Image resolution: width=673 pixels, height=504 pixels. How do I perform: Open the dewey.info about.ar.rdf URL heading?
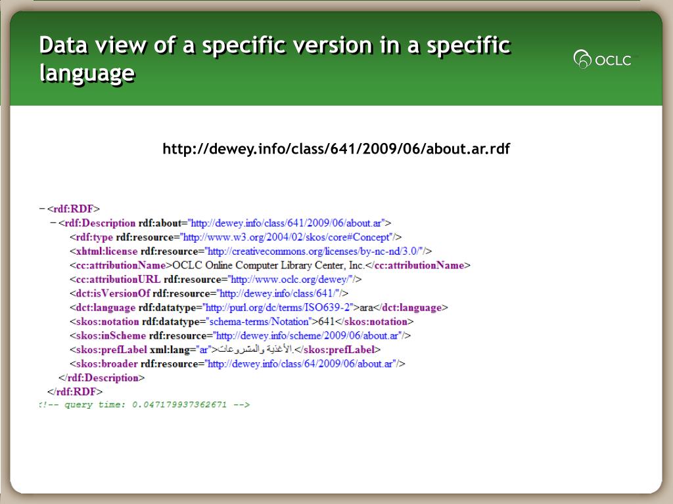pyautogui.click(x=336, y=149)
